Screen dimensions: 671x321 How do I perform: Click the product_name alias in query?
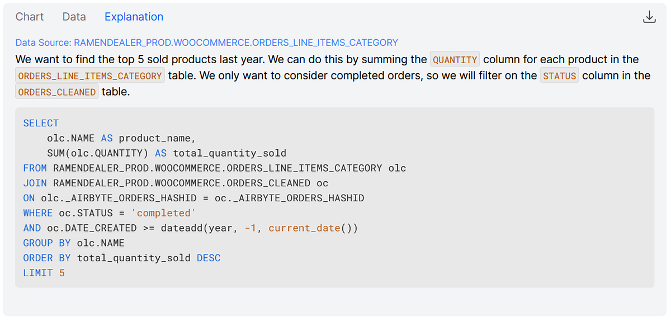click(158, 138)
